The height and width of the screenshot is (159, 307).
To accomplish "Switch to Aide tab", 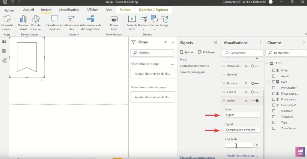I will tap(109, 10).
